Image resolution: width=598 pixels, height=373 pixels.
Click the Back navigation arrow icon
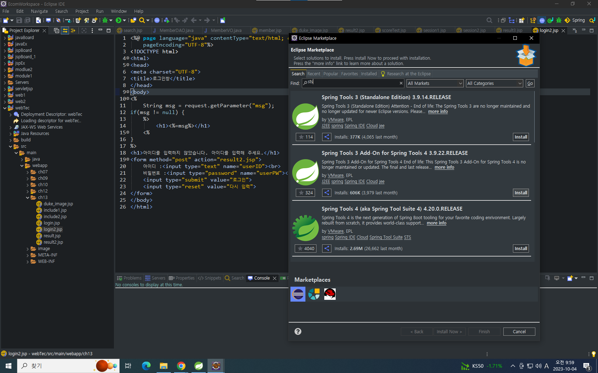(194, 20)
